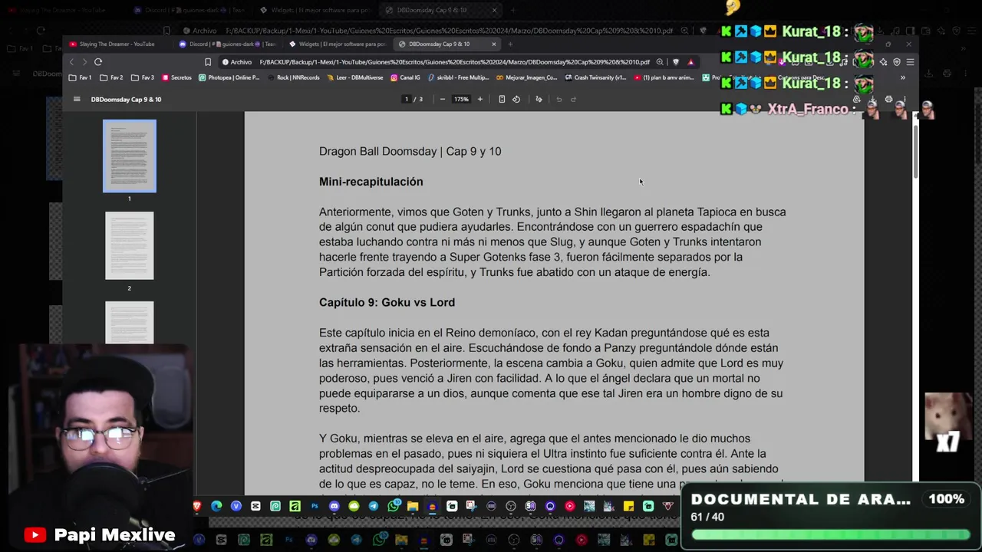The height and width of the screenshot is (552, 982).
Task: Open Microsoft Edge from the taskbar
Action: (216, 506)
